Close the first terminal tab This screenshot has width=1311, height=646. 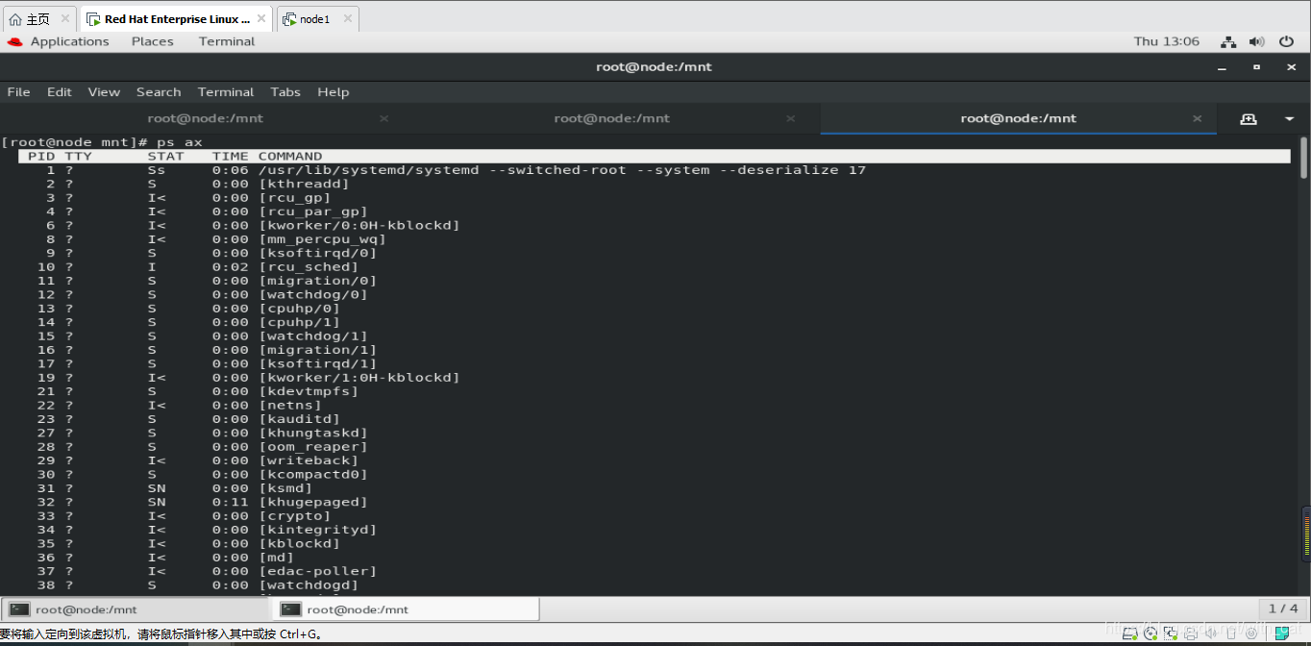383,118
